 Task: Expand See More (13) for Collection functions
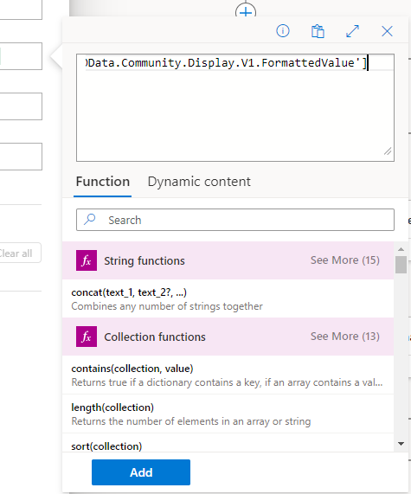point(345,337)
